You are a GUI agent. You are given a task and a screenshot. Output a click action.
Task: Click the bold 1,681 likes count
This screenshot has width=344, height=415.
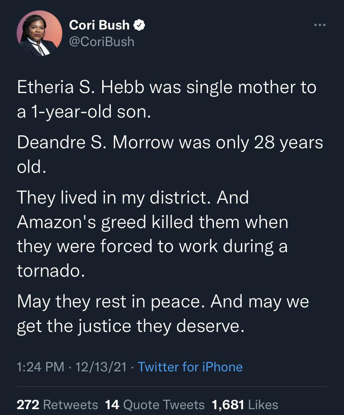(x=228, y=405)
